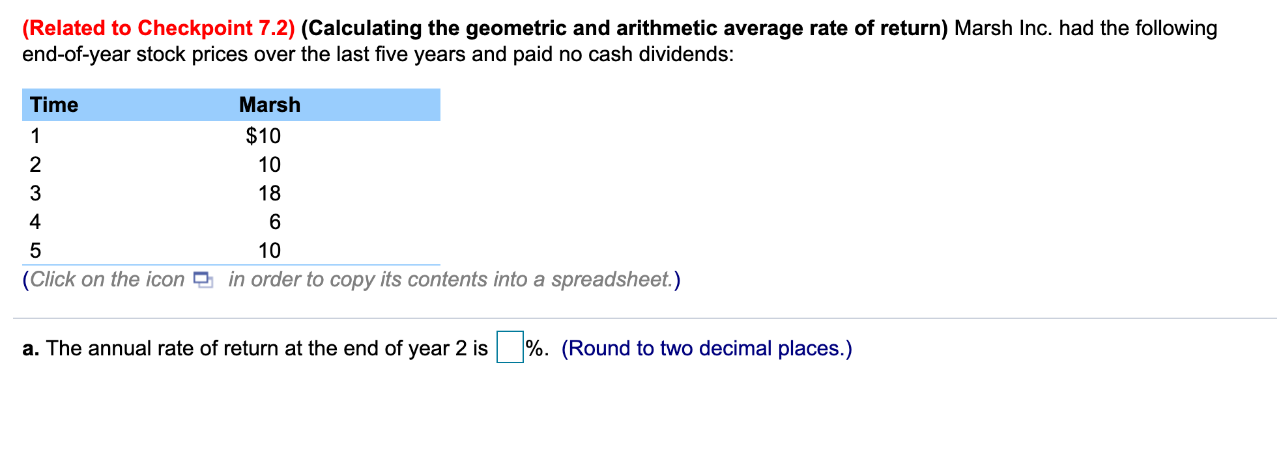1281x453 pixels.
Task: Click the copy-to-spreadsheet icon
Action: pos(203,280)
